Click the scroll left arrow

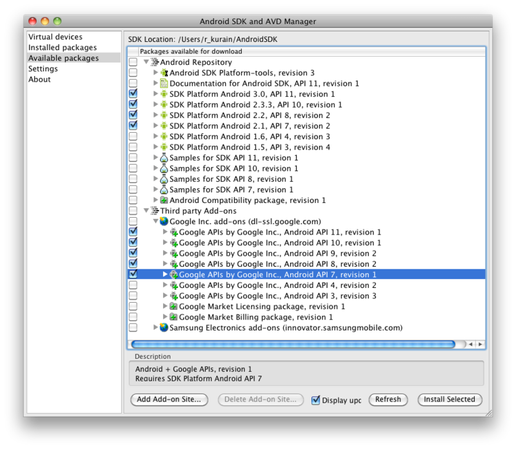coord(471,344)
